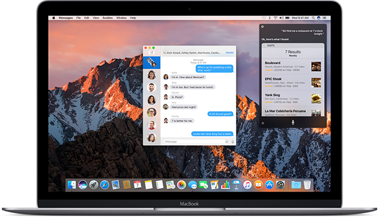Open Messages application menu
380x217 pixels.
[66, 18]
